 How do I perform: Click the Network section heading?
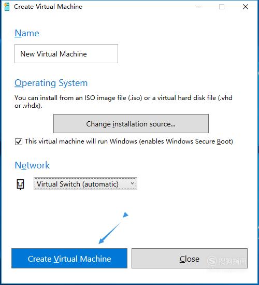pos(32,165)
